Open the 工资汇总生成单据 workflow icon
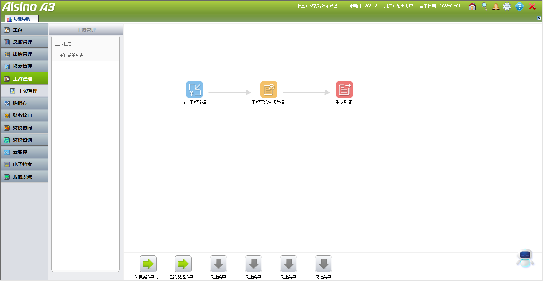Screen dimensions: 543x281 268,89
